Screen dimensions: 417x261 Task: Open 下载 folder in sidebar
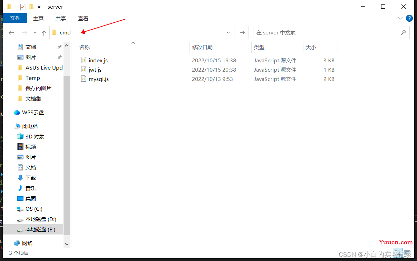click(31, 178)
